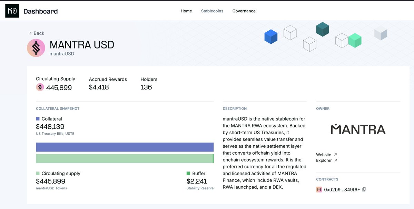Open the Governance nav item
Image resolution: width=414 pixels, height=209 pixels.
[x=244, y=11]
